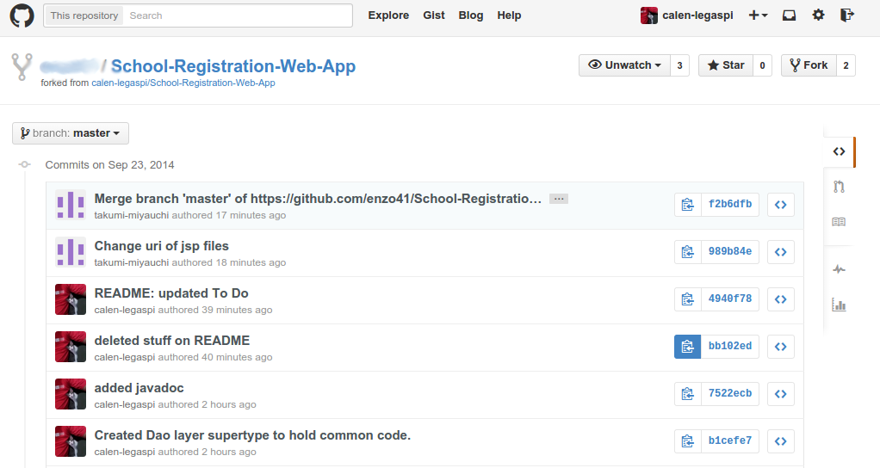Open commit hash 989b84e

pyautogui.click(x=730, y=252)
